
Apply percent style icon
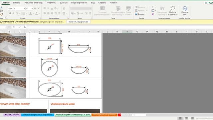click(78, 13)
